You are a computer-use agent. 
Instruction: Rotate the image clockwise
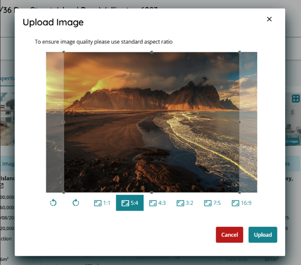click(x=76, y=203)
